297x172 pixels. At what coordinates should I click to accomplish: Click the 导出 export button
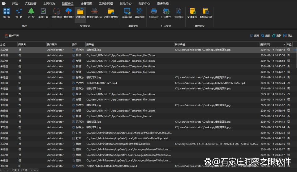coord(288,35)
